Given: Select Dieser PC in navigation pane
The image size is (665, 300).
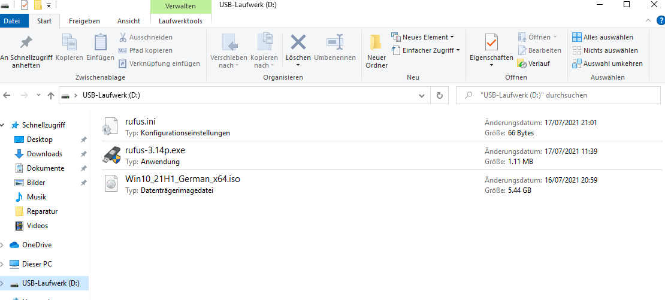Looking at the screenshot, I should click(x=37, y=264).
